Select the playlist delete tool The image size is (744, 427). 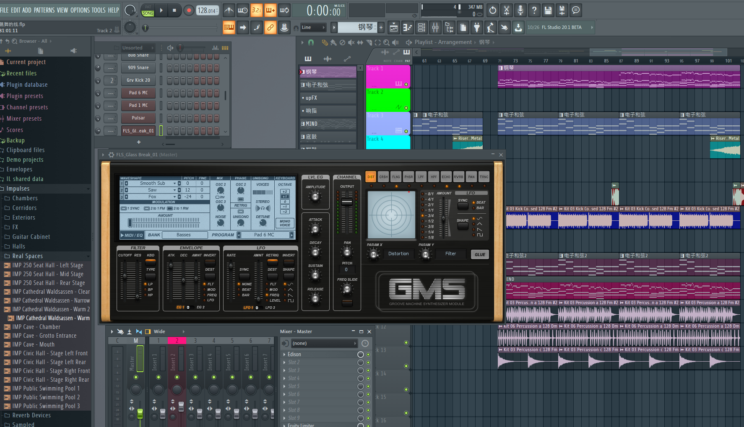342,42
